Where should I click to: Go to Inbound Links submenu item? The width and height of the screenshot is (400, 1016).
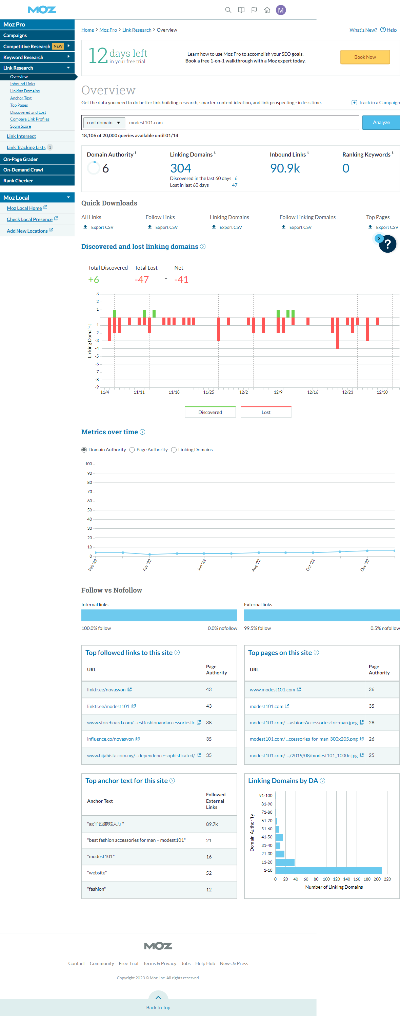(22, 84)
